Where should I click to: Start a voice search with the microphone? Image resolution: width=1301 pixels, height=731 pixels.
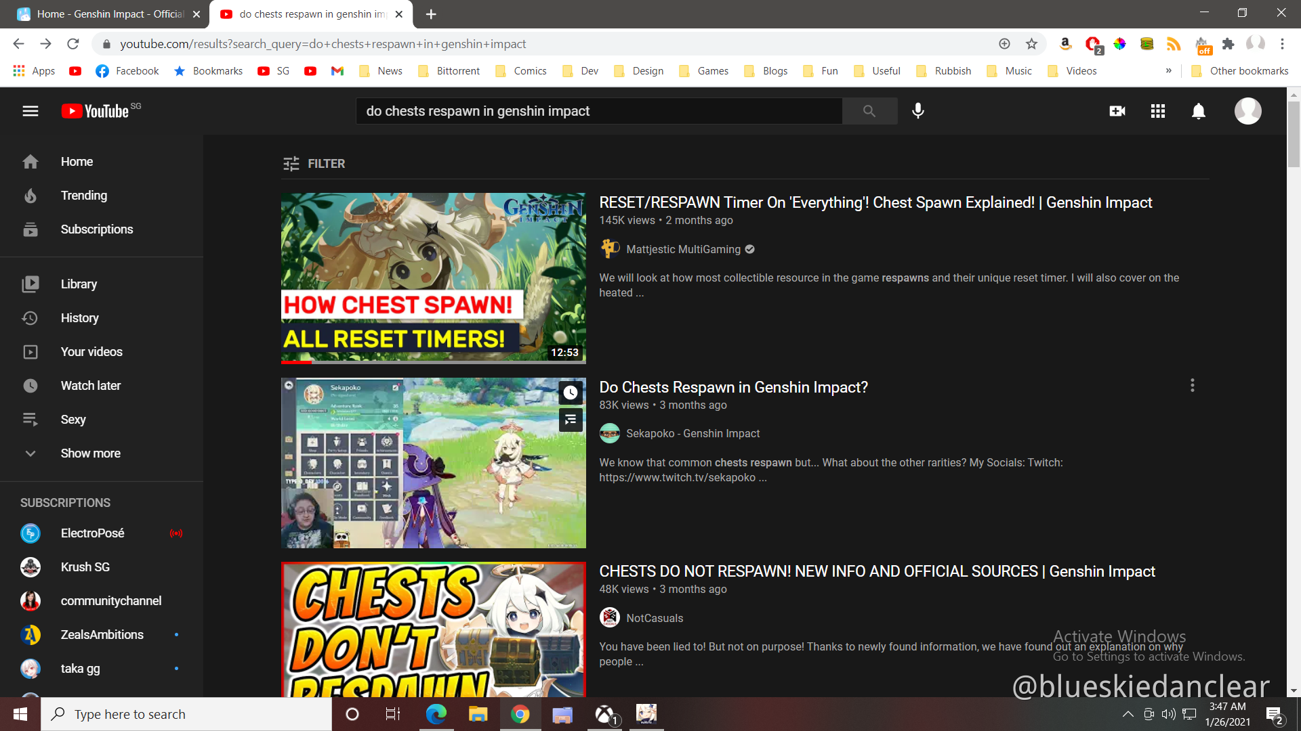point(918,111)
